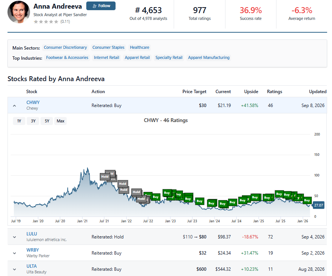Click the 36.9% success rate stat
This screenshot has height=276, width=332.
coord(251,10)
